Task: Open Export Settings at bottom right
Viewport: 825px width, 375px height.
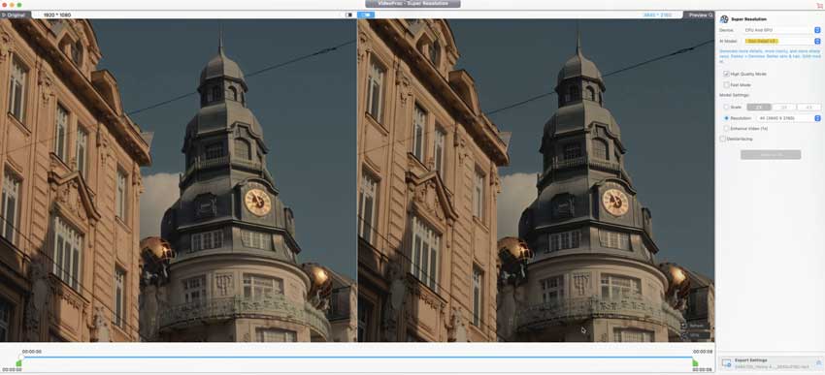Action: 771,363
